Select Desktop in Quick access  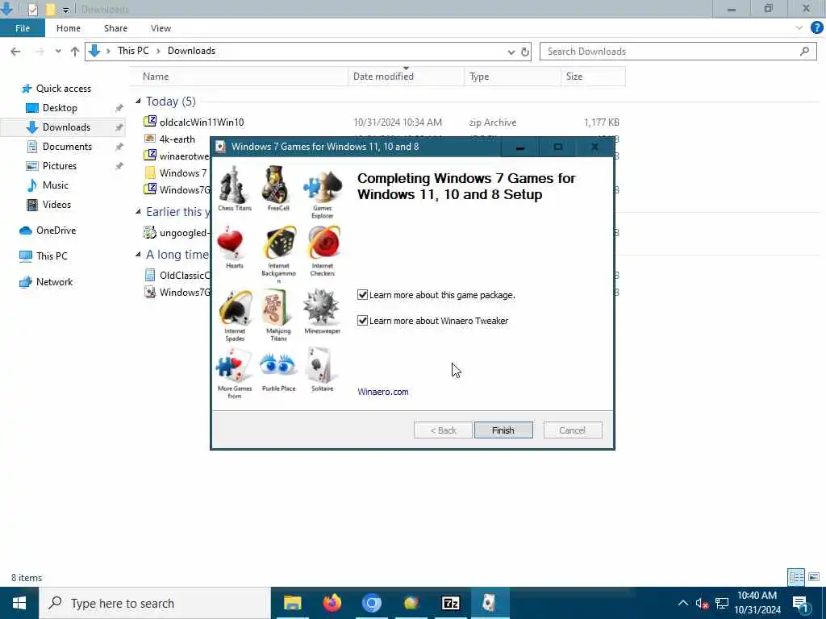(x=60, y=108)
